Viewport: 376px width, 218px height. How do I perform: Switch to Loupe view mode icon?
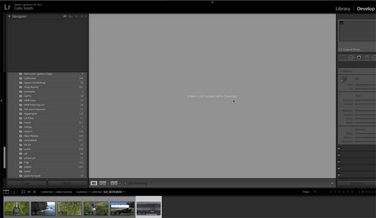point(94,183)
